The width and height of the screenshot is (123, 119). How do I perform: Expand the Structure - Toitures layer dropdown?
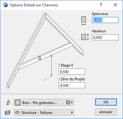click(x=44, y=112)
